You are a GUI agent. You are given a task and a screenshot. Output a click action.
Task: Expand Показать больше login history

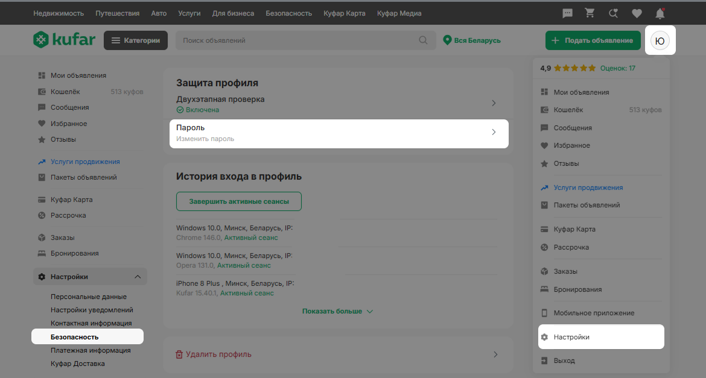(338, 312)
